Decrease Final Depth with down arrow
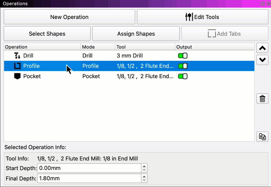The image size is (271, 187). pos(144,180)
